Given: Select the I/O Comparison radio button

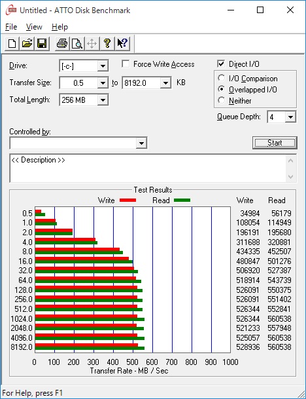Looking at the screenshot, I should pyautogui.click(x=221, y=78).
